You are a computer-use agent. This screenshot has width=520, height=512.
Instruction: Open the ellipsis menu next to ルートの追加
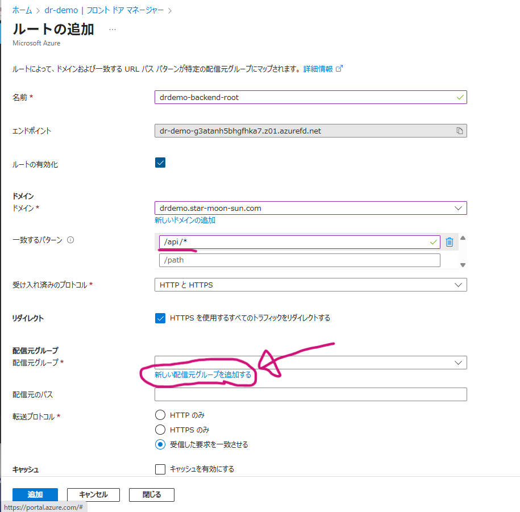113,30
